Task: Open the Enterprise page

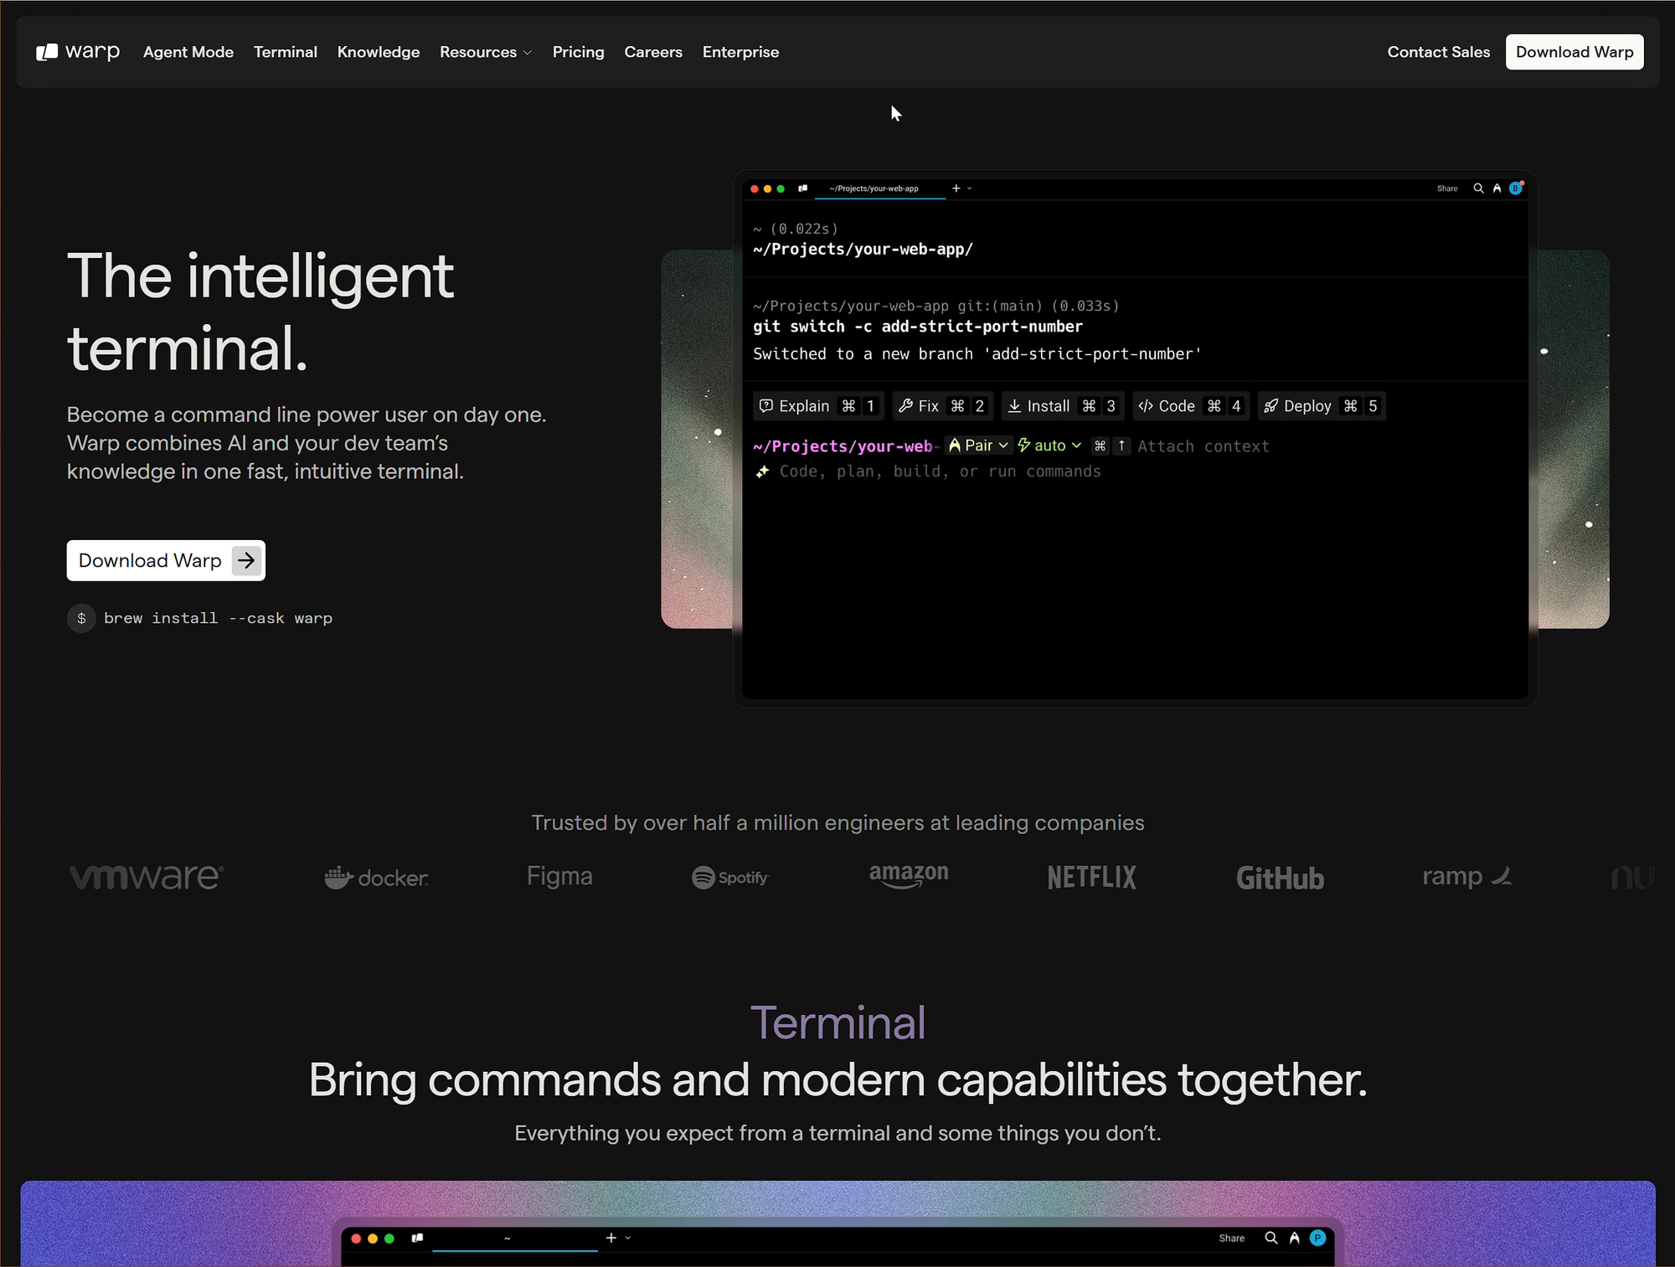Action: [740, 52]
